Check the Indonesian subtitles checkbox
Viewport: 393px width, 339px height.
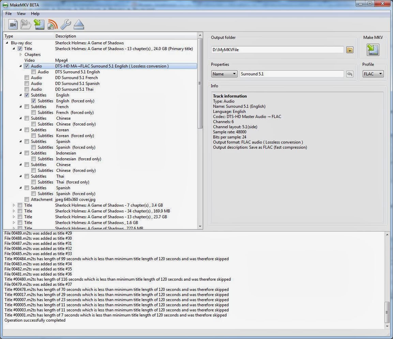click(27, 153)
